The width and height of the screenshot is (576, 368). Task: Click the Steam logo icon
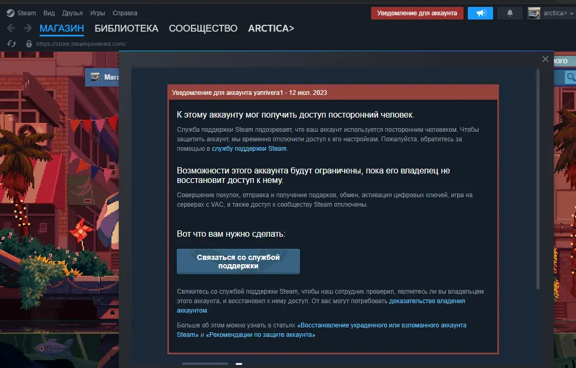click(x=11, y=13)
